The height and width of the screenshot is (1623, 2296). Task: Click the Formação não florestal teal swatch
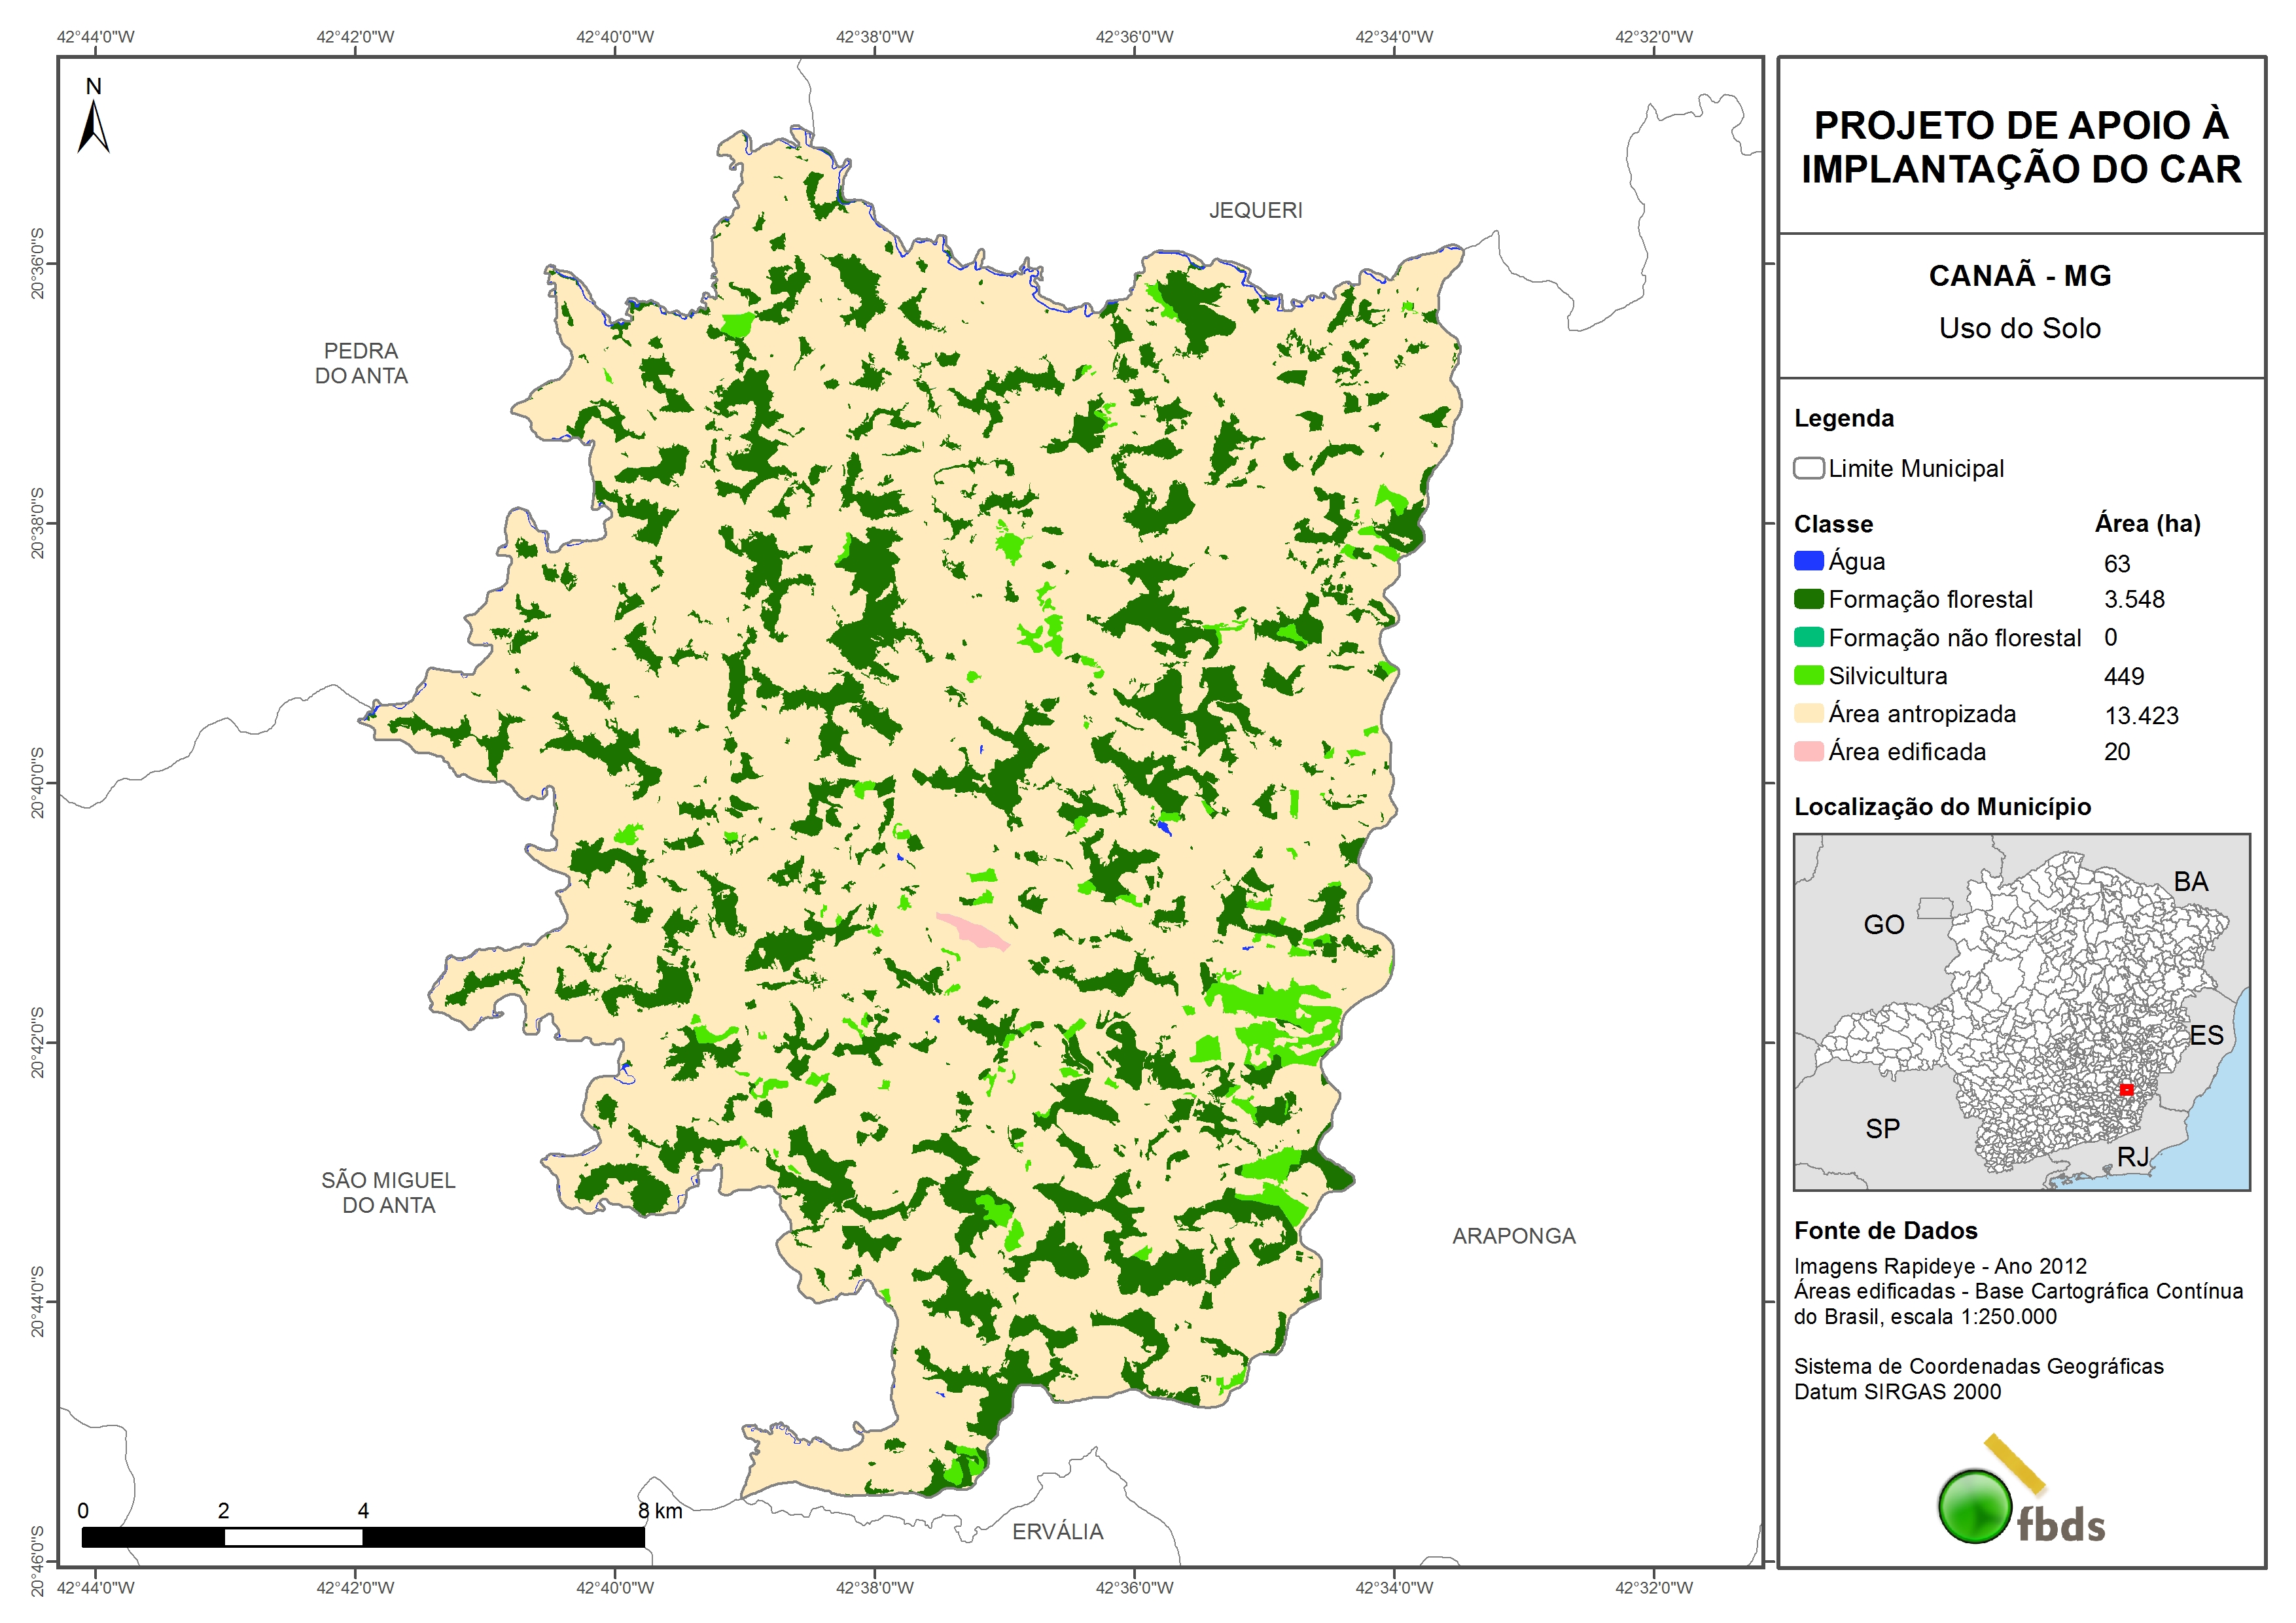1808,637
